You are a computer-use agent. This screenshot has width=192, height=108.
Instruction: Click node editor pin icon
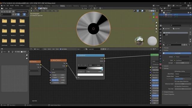coord(108,49)
